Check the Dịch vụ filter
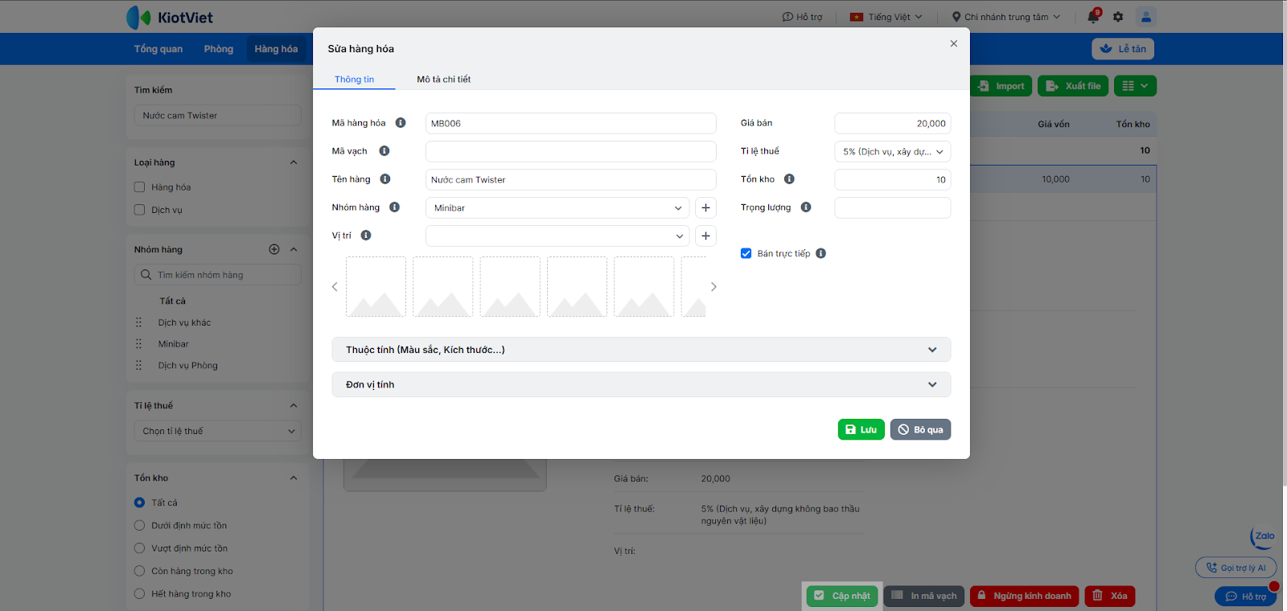 [x=139, y=210]
